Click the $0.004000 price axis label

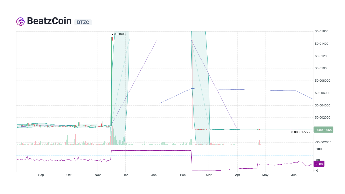tap(322, 105)
